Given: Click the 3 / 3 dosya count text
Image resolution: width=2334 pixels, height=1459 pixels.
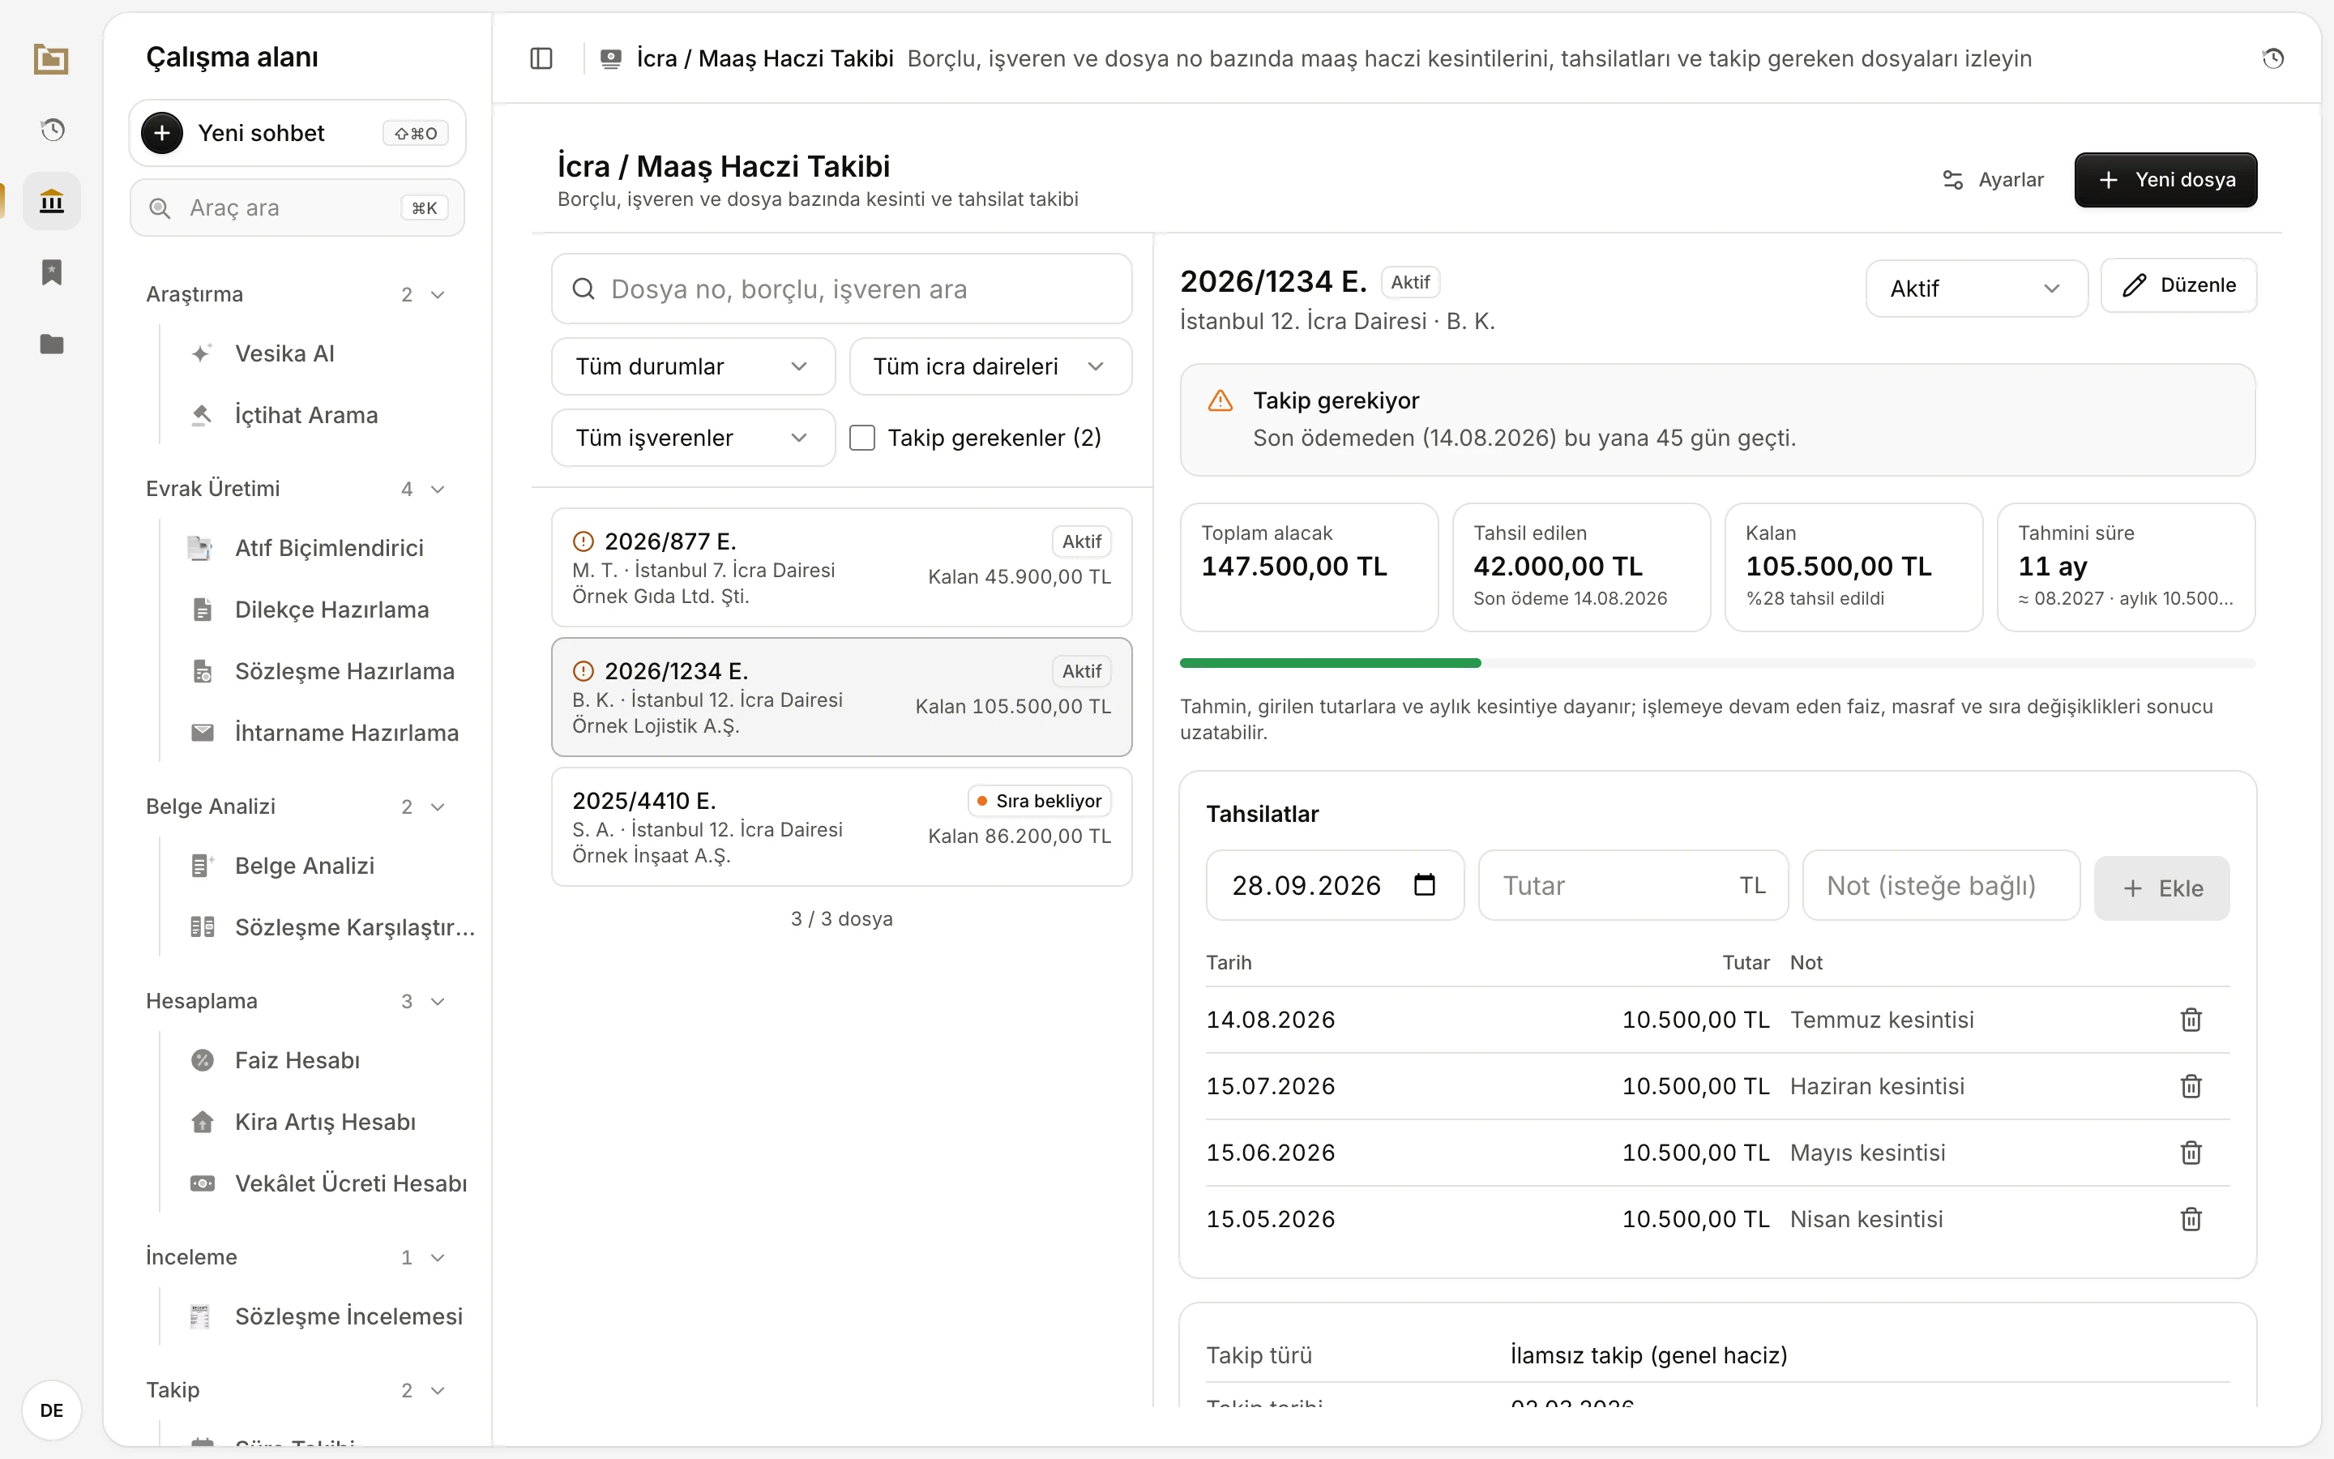Looking at the screenshot, I should coord(841,918).
